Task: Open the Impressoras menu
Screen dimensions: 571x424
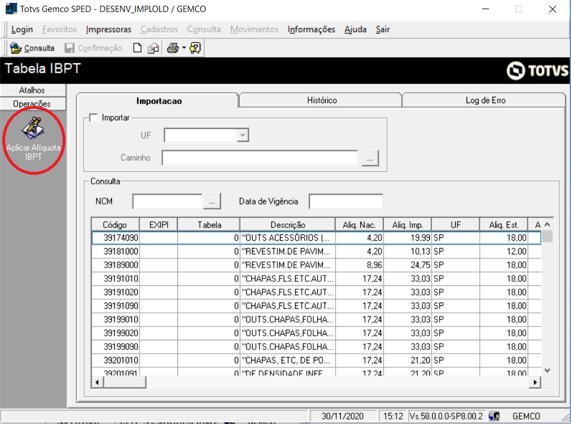Action: 108,29
